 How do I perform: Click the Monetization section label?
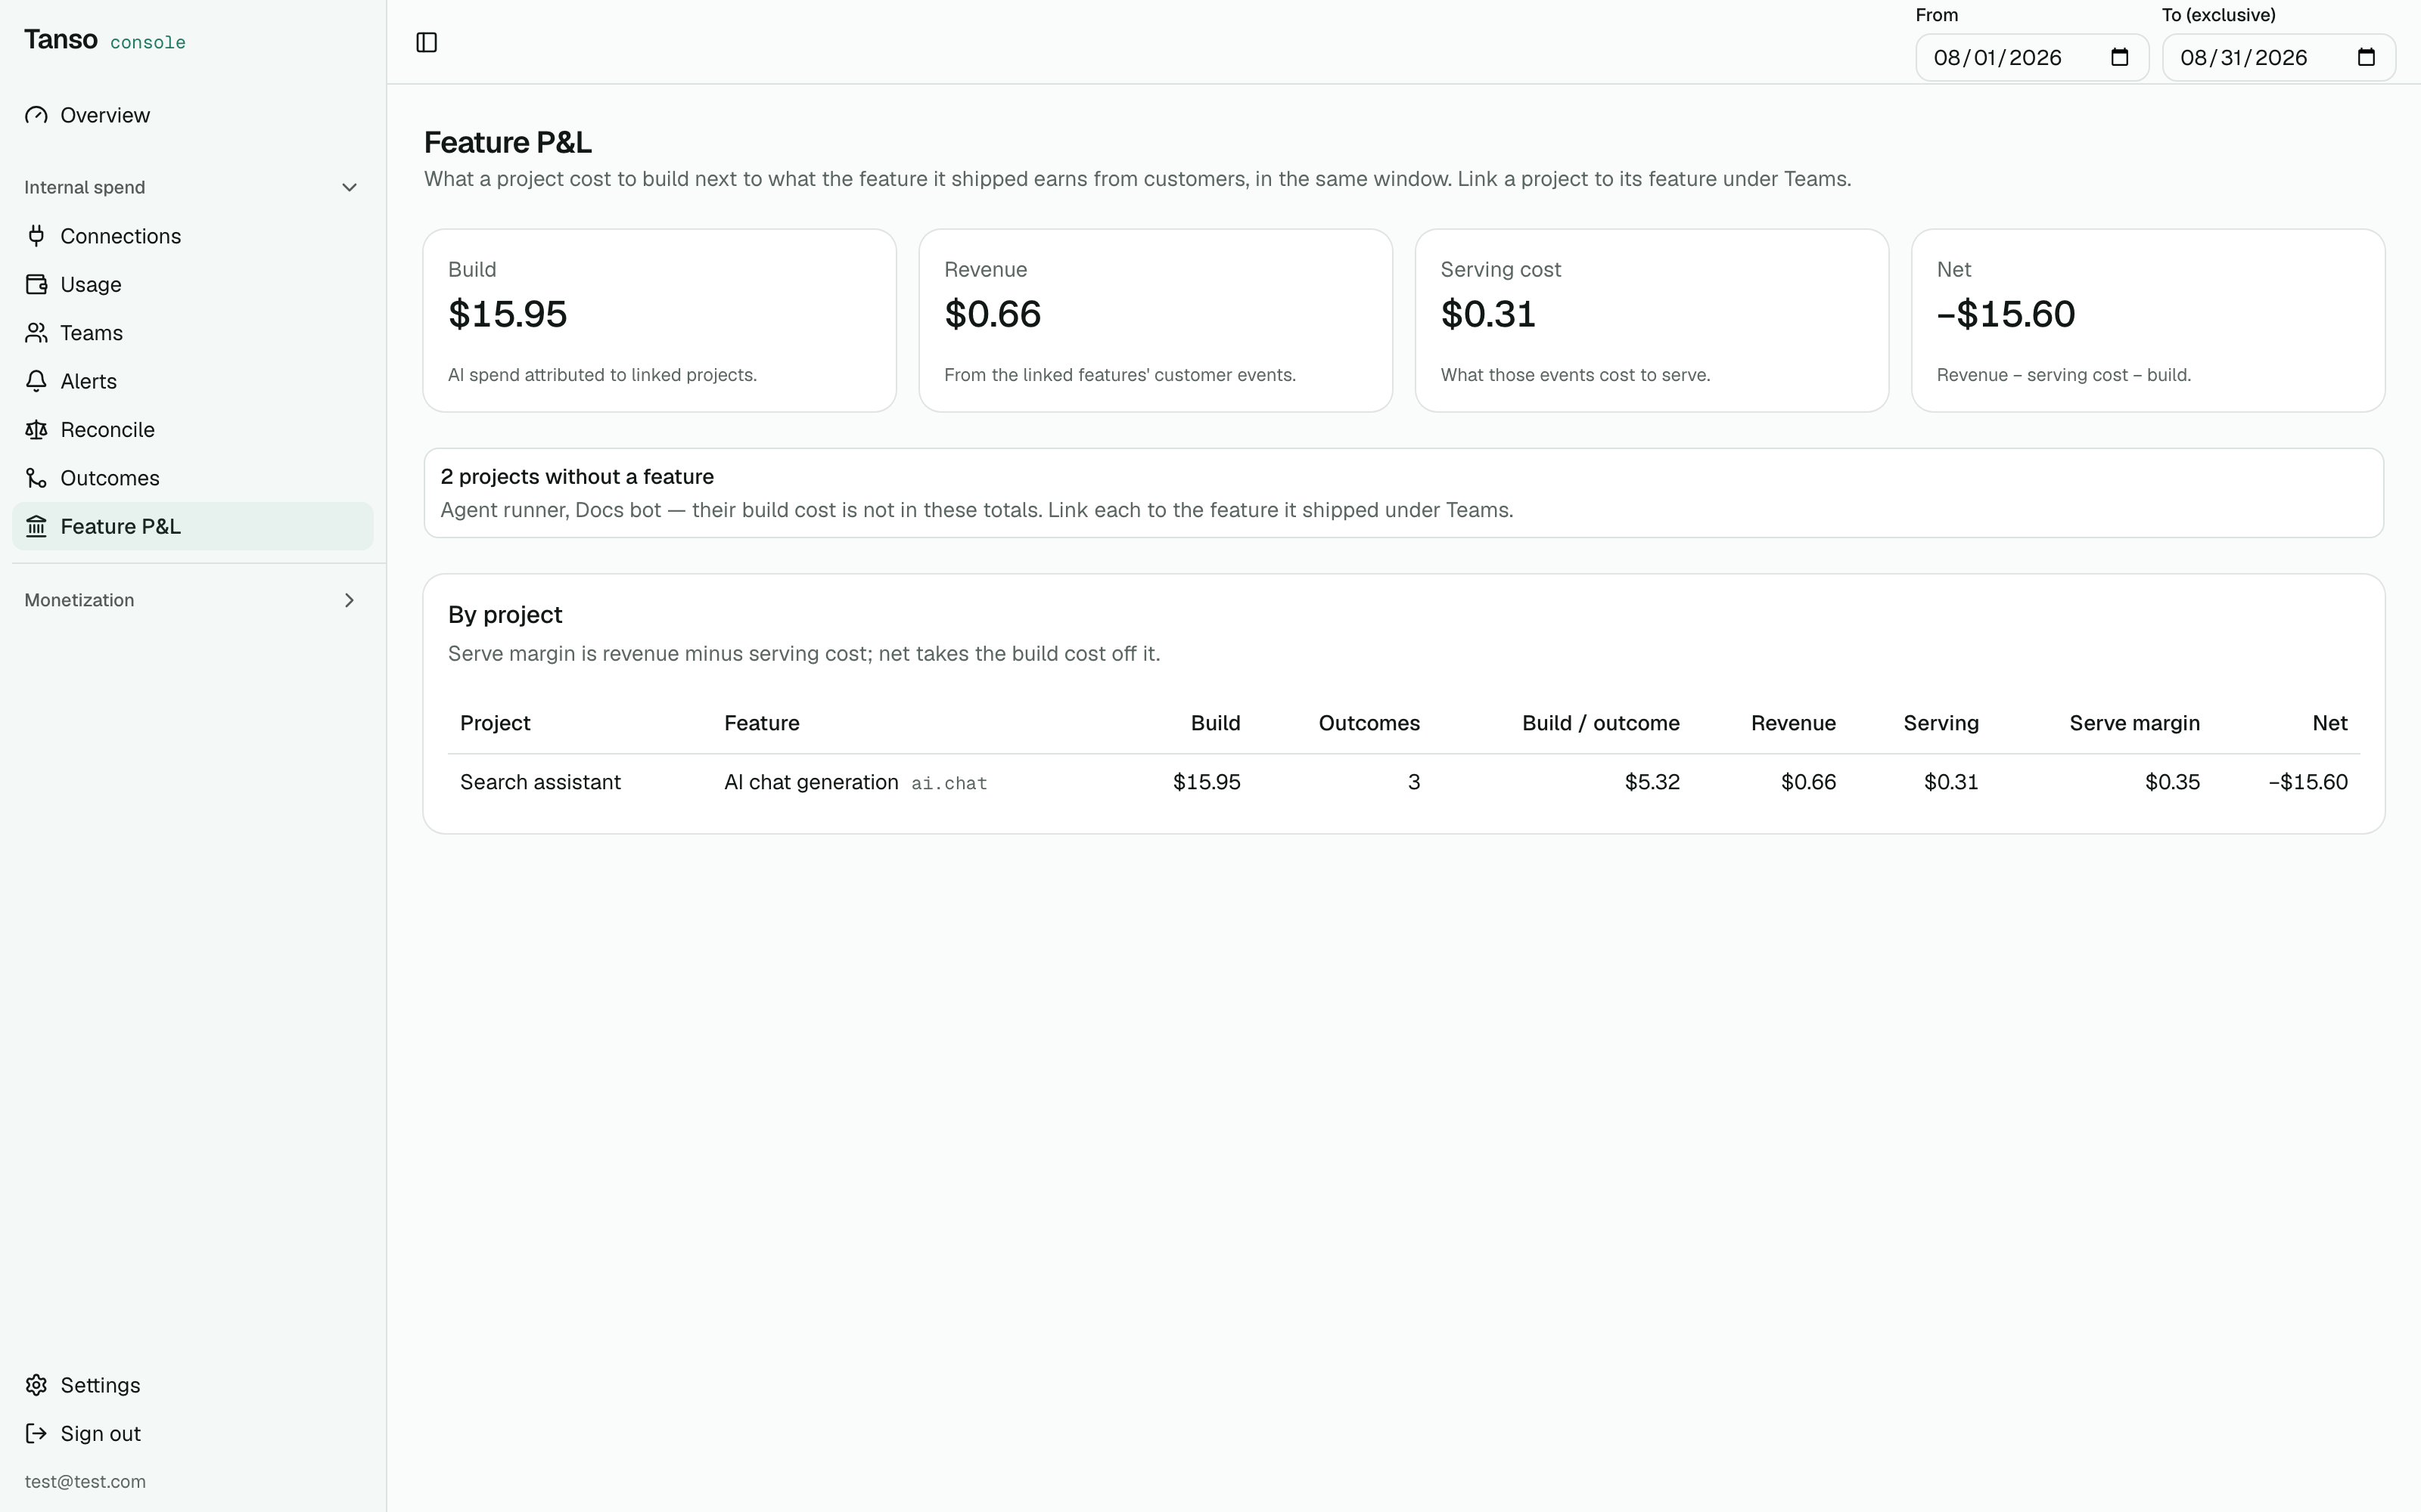coord(79,600)
